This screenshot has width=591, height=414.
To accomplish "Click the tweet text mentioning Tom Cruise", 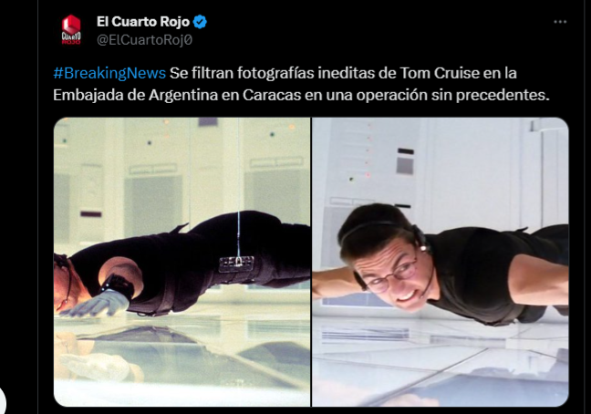I will [301, 84].
